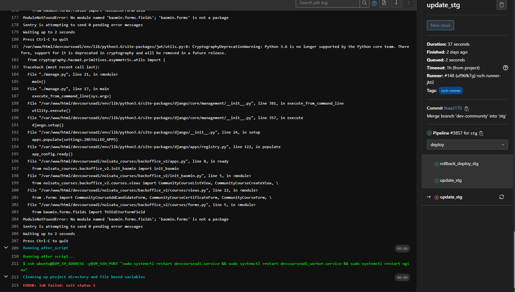Copy the commit SHA with clipboard icon
The image size is (515, 292).
point(467,108)
